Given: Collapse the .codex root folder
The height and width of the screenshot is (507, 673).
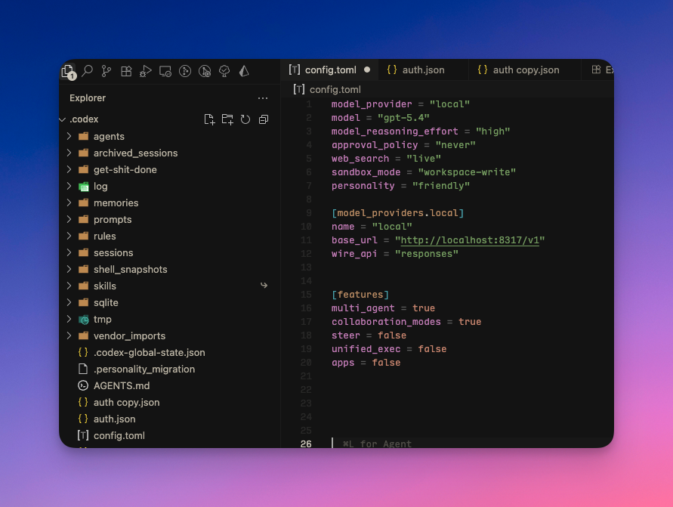Looking at the screenshot, I should (63, 119).
